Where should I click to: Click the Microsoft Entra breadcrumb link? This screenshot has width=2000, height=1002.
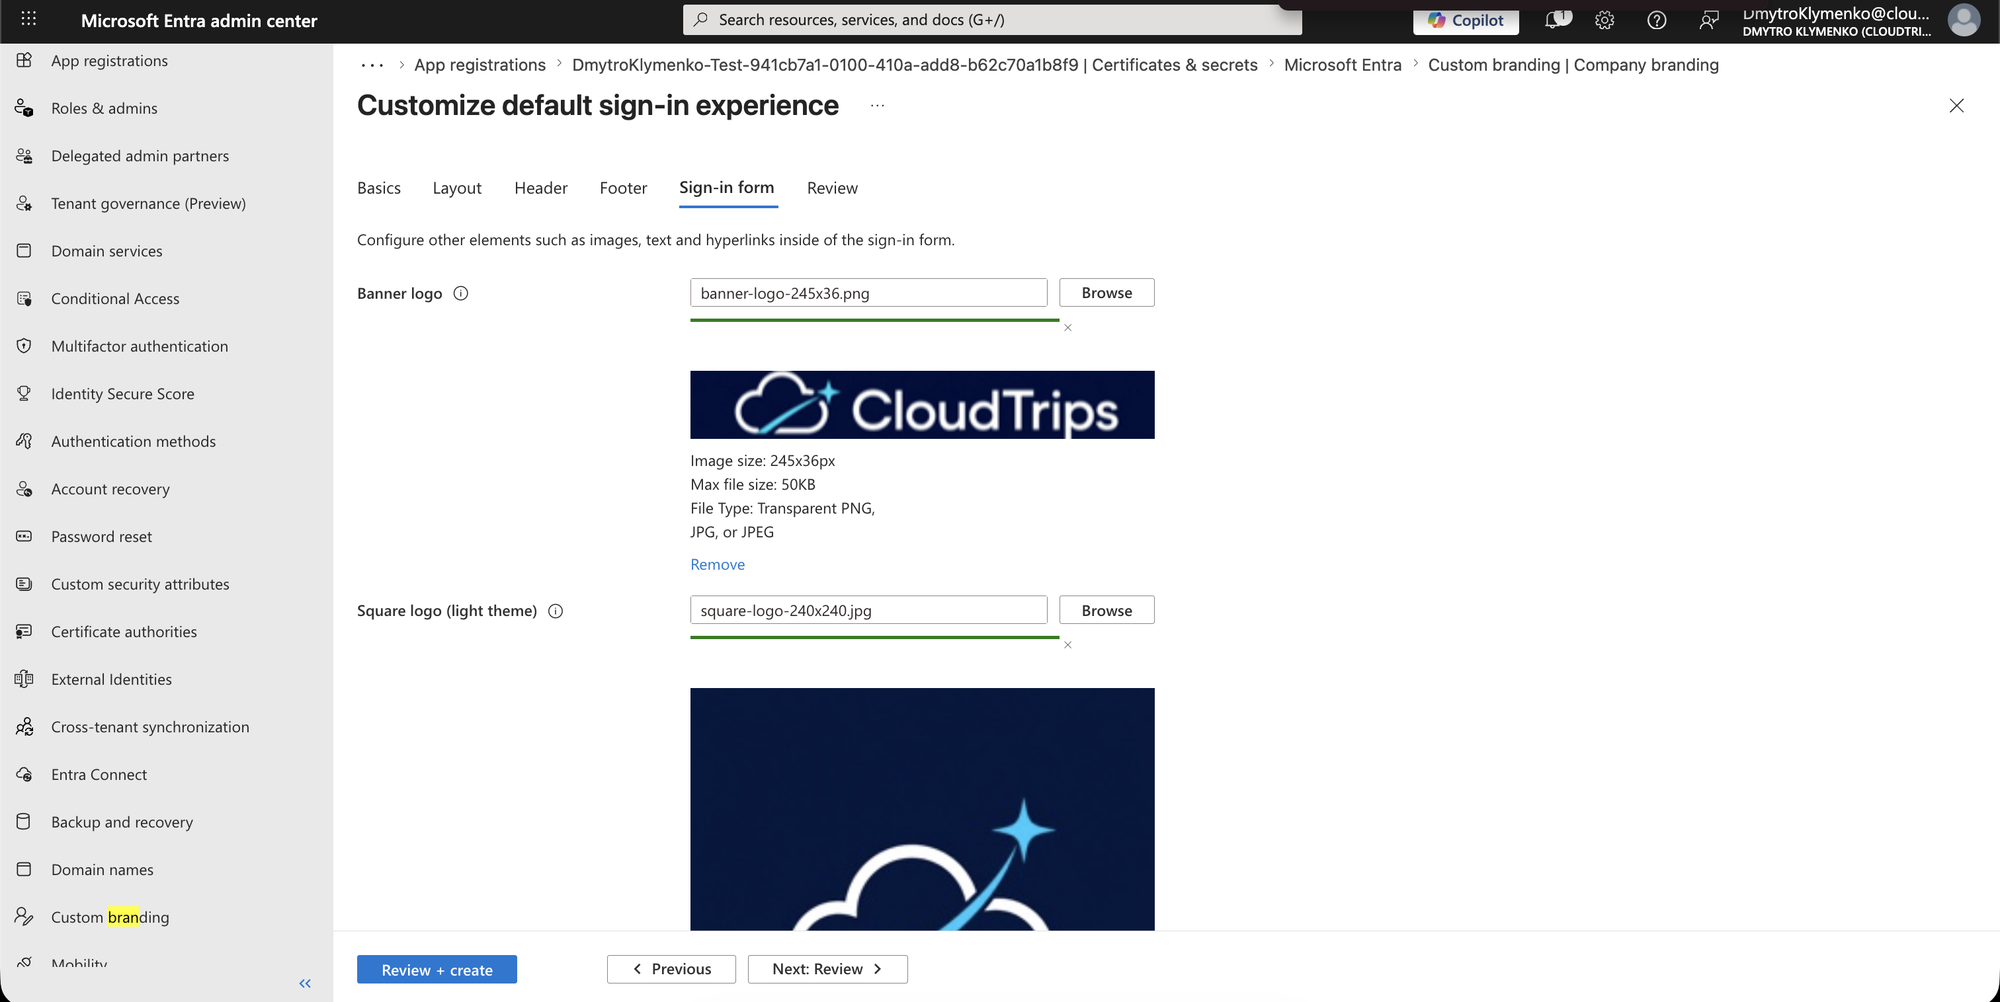point(1343,64)
